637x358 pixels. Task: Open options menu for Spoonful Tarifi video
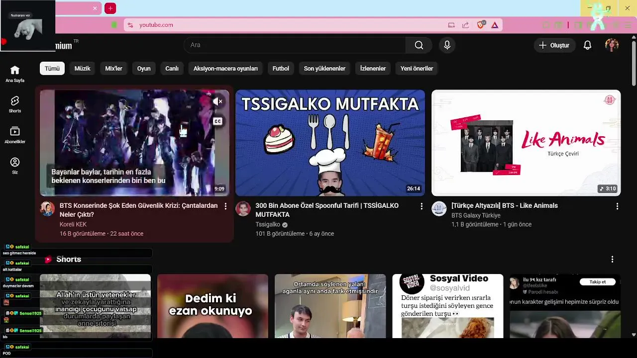pyautogui.click(x=422, y=206)
